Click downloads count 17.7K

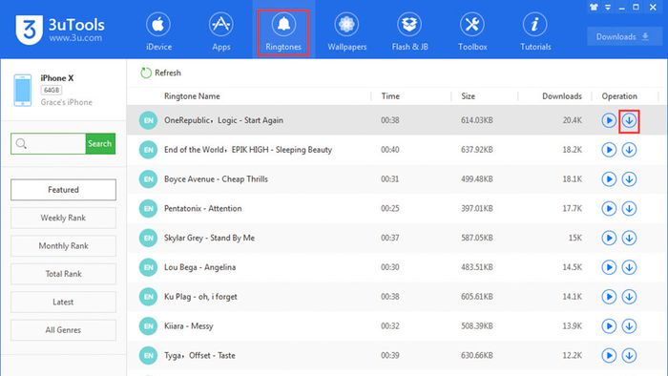pos(573,209)
